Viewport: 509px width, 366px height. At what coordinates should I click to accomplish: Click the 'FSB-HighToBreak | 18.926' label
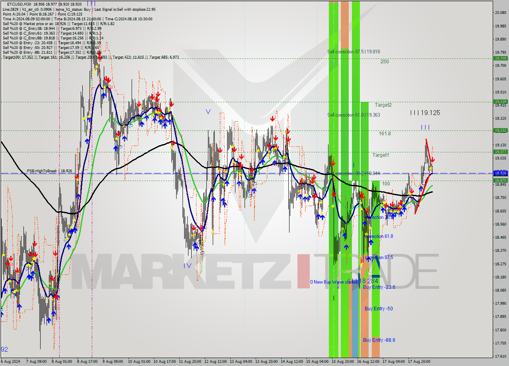[x=49, y=171]
